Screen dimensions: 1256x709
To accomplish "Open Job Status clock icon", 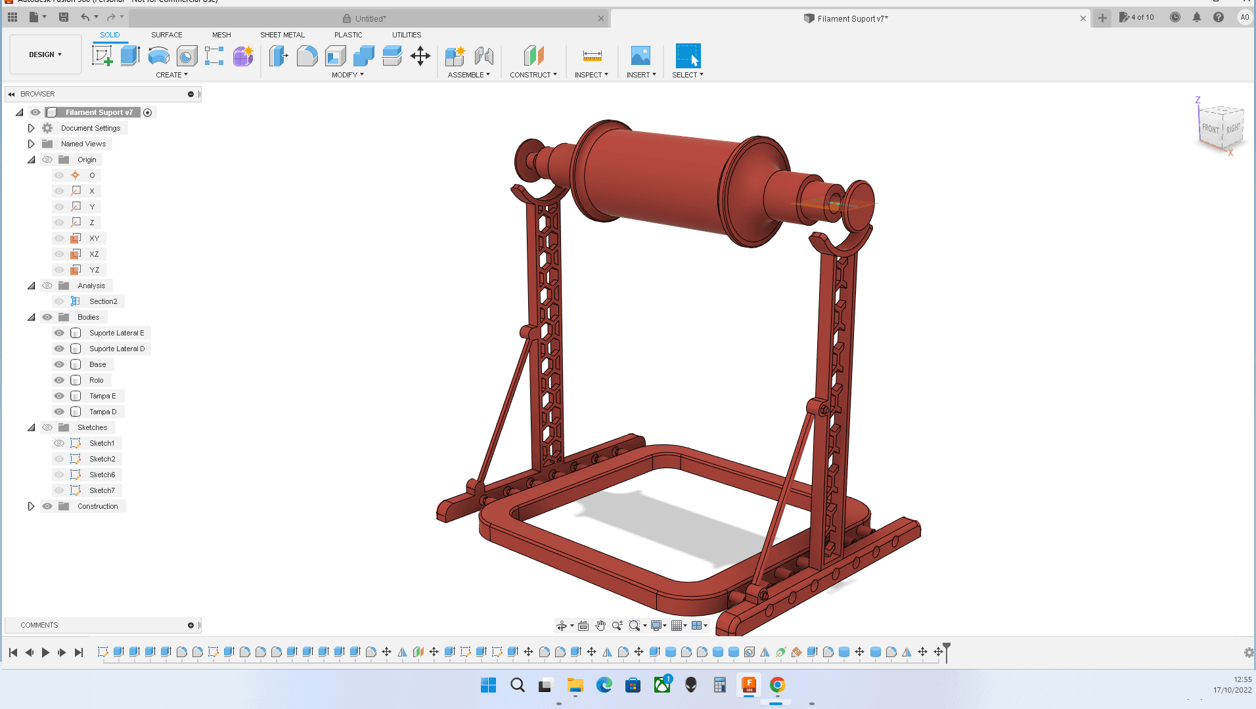I will click(x=1175, y=18).
